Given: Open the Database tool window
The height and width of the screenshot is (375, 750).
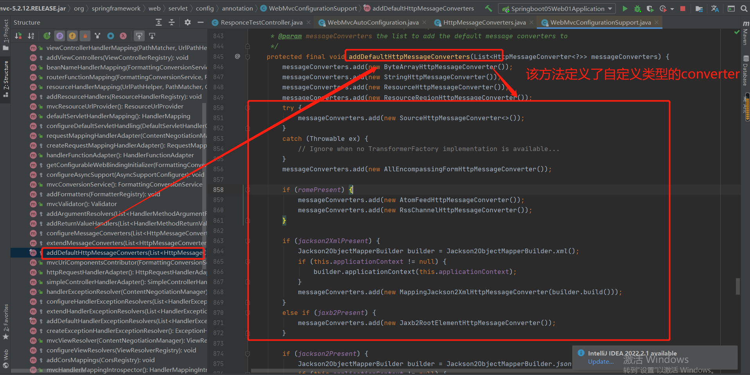Looking at the screenshot, I should click(x=746, y=71).
